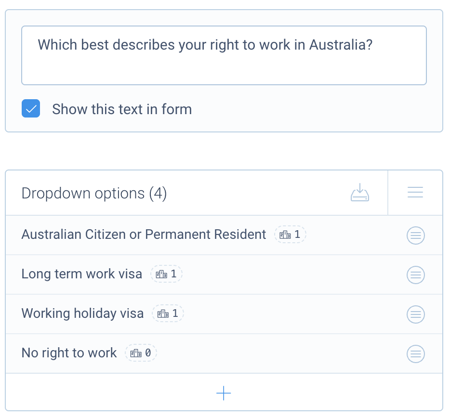Click the score badge next to Long term work visa

(166, 274)
